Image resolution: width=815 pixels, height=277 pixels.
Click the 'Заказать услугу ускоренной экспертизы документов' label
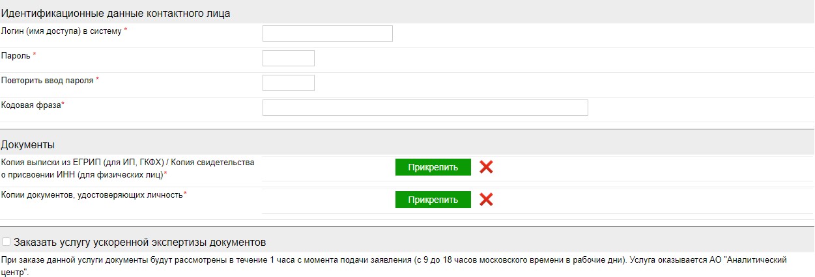pos(139,243)
